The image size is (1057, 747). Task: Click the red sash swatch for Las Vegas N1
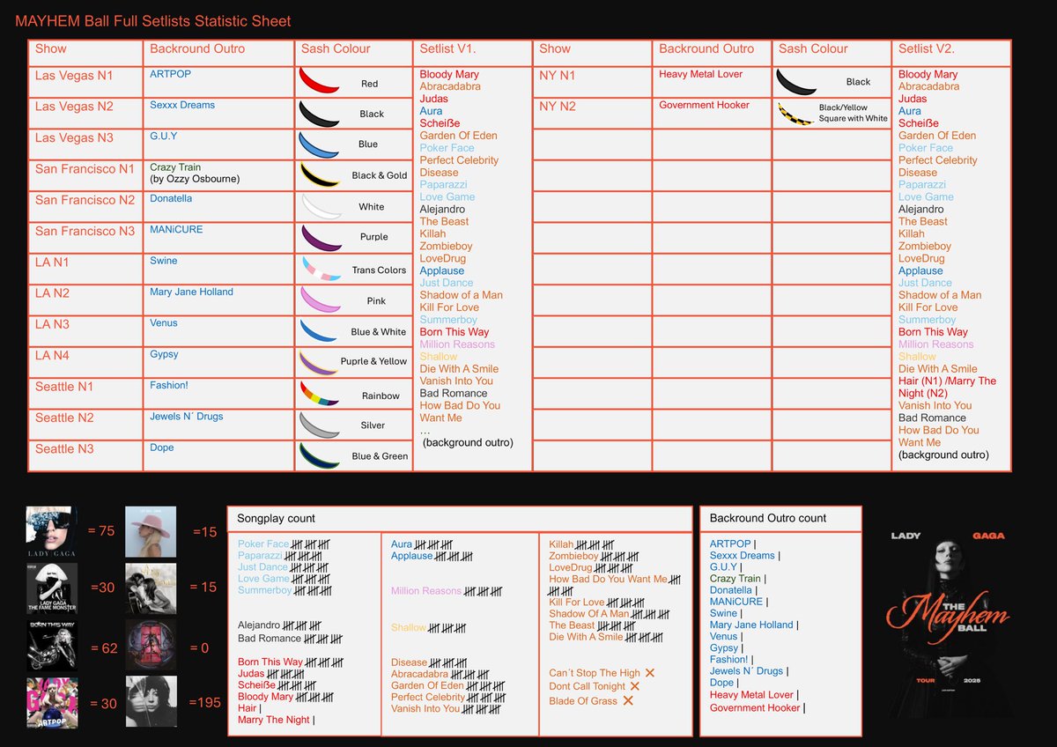319,81
